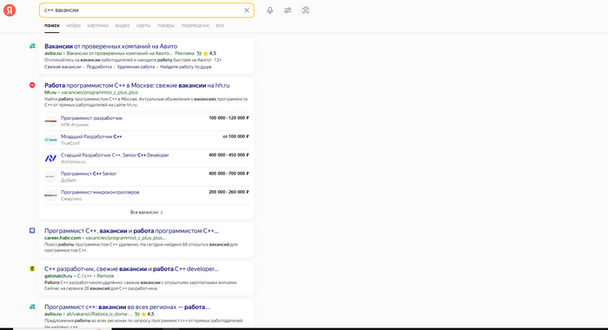This screenshot has height=330, width=608.
Task: Click the Дубай vacancy company logo
Action: (50, 177)
